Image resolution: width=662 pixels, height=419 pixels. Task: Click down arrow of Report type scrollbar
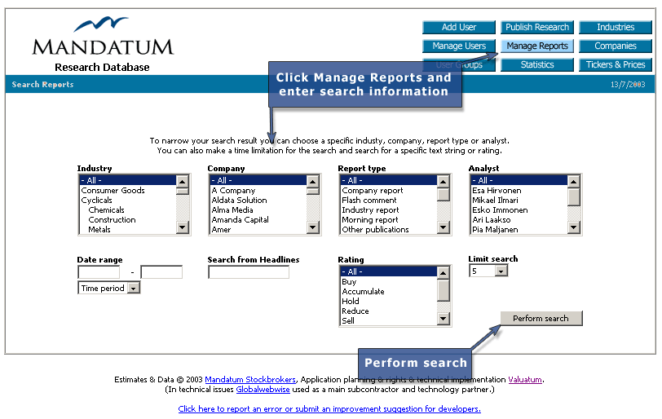click(444, 227)
